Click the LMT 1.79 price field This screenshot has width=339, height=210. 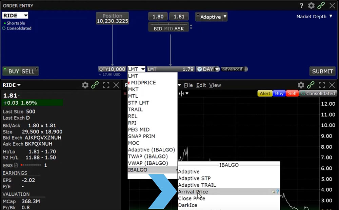click(171, 69)
